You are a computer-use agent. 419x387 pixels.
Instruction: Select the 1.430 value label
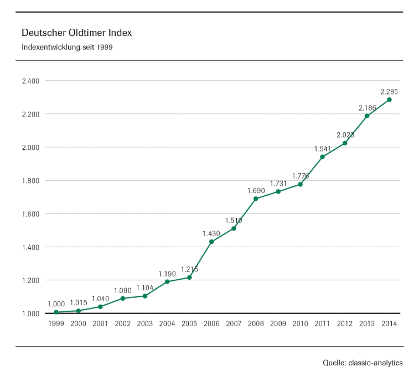coord(211,234)
